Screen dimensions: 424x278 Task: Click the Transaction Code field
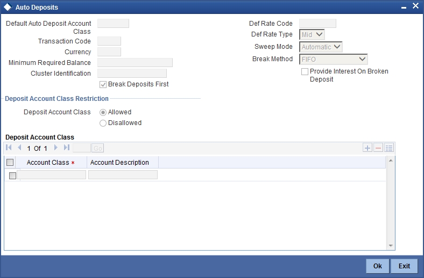(x=109, y=41)
